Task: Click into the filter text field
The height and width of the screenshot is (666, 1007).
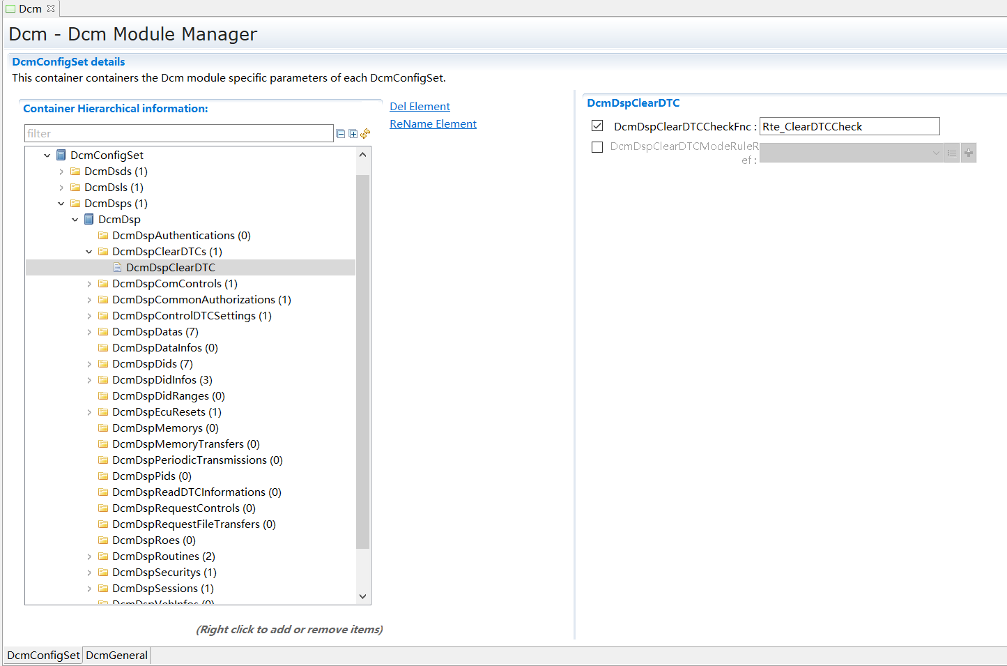Action: (178, 134)
